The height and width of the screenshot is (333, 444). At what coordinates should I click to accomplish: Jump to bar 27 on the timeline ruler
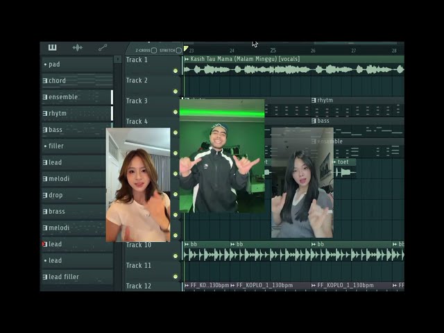(353, 51)
